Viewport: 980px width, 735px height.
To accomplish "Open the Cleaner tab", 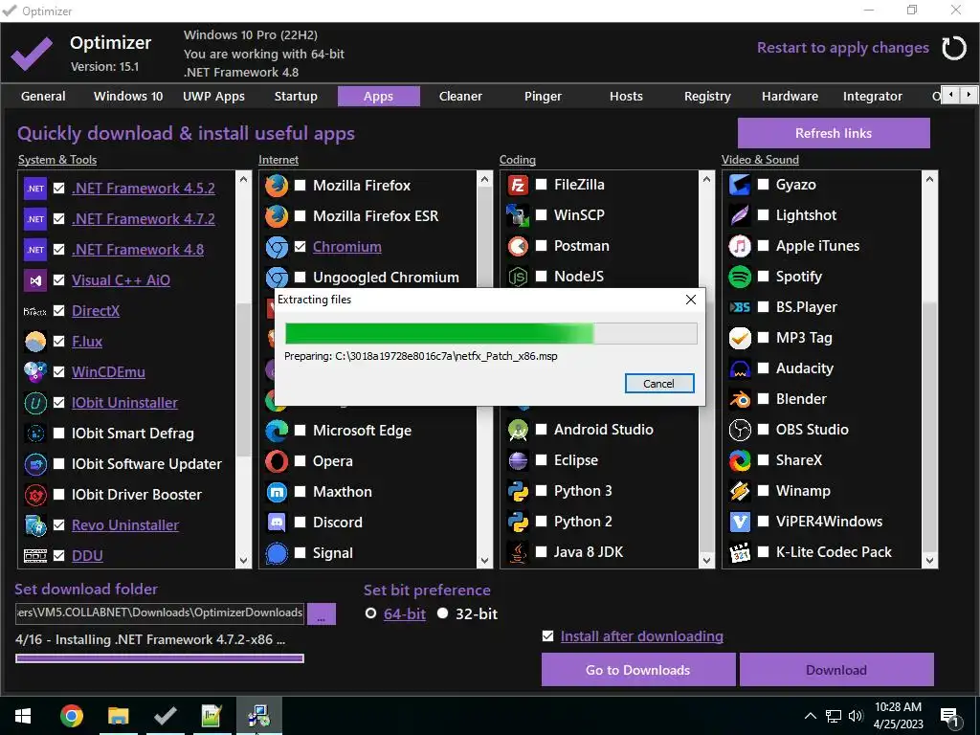I will tap(460, 97).
